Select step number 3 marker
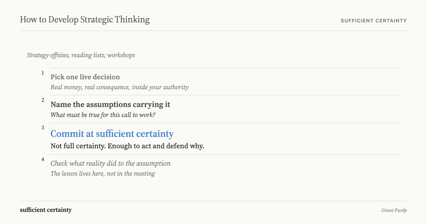427x224 pixels. coord(43,128)
